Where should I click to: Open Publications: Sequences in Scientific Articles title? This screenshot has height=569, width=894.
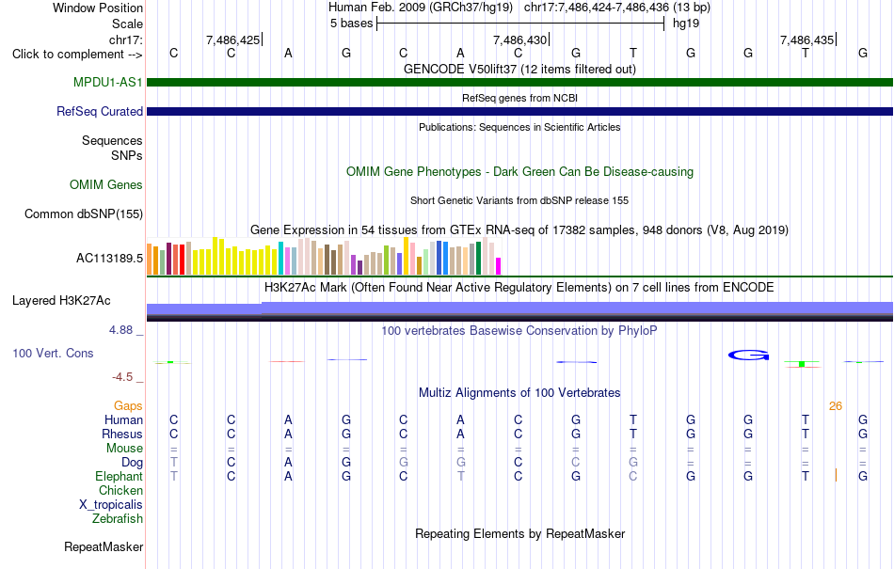click(x=519, y=127)
